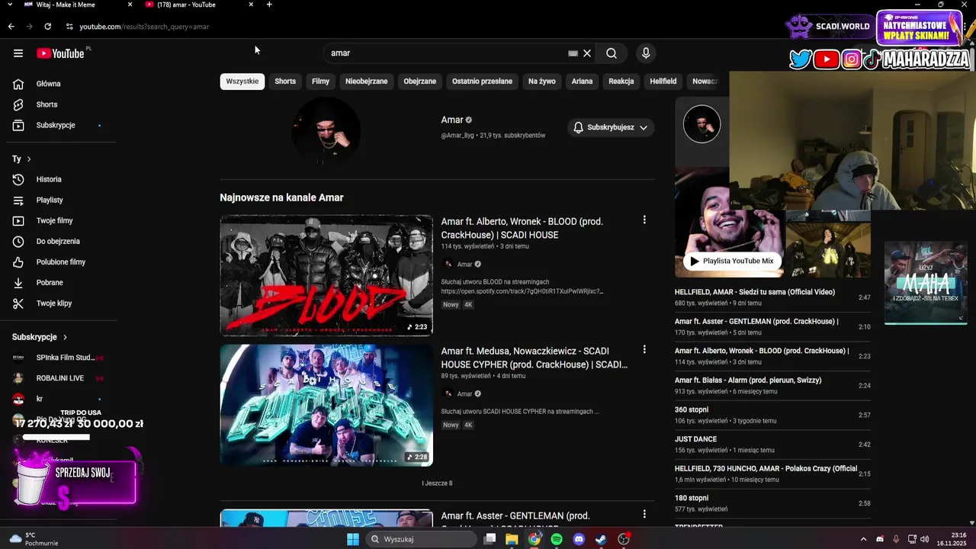Open Twoje klipy in the sidebar
This screenshot has width=976, height=549.
[55, 303]
